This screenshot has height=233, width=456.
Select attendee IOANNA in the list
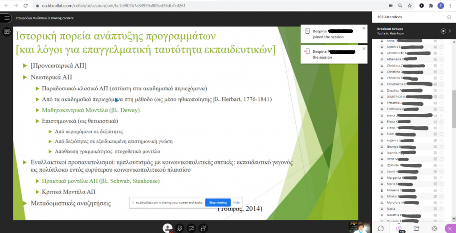[412, 165]
